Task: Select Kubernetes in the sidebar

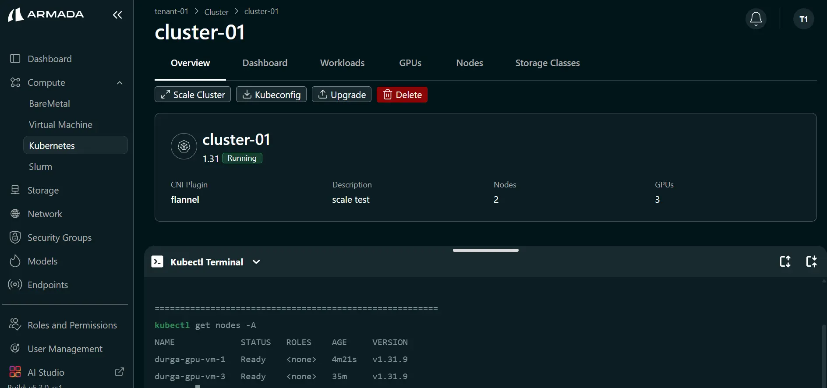Action: 75,145
